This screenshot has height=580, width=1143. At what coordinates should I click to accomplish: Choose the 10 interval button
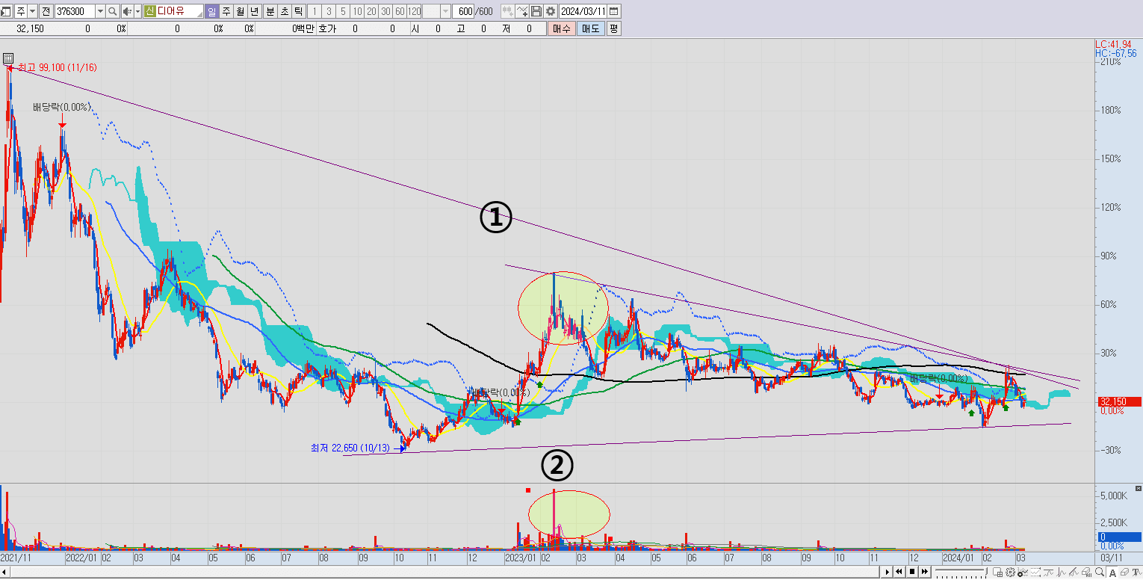coord(357,11)
